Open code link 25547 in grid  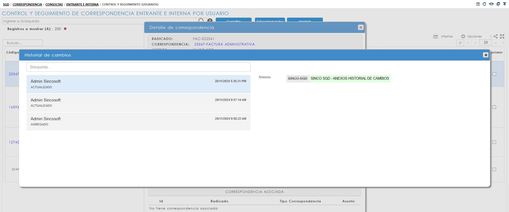(x=14, y=74)
